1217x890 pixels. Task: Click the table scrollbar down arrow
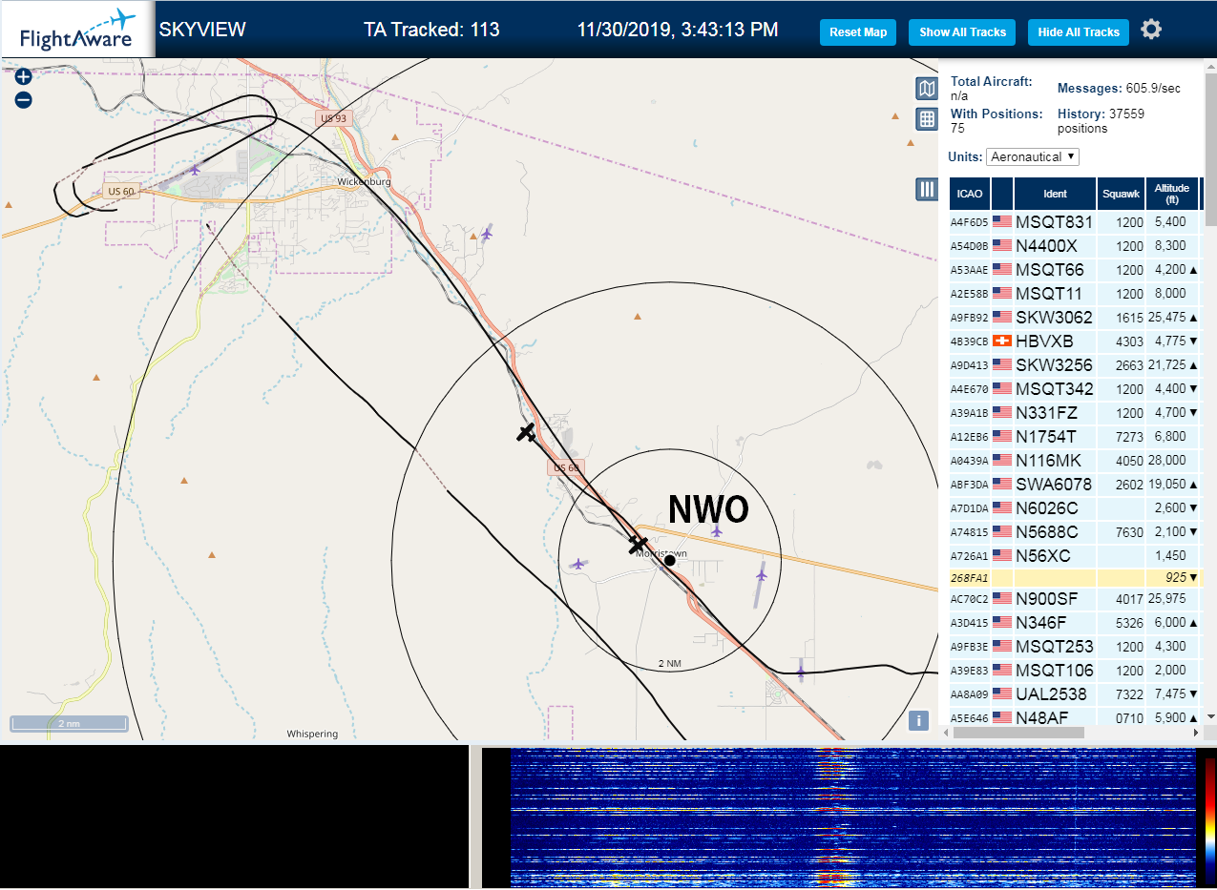[1210, 716]
